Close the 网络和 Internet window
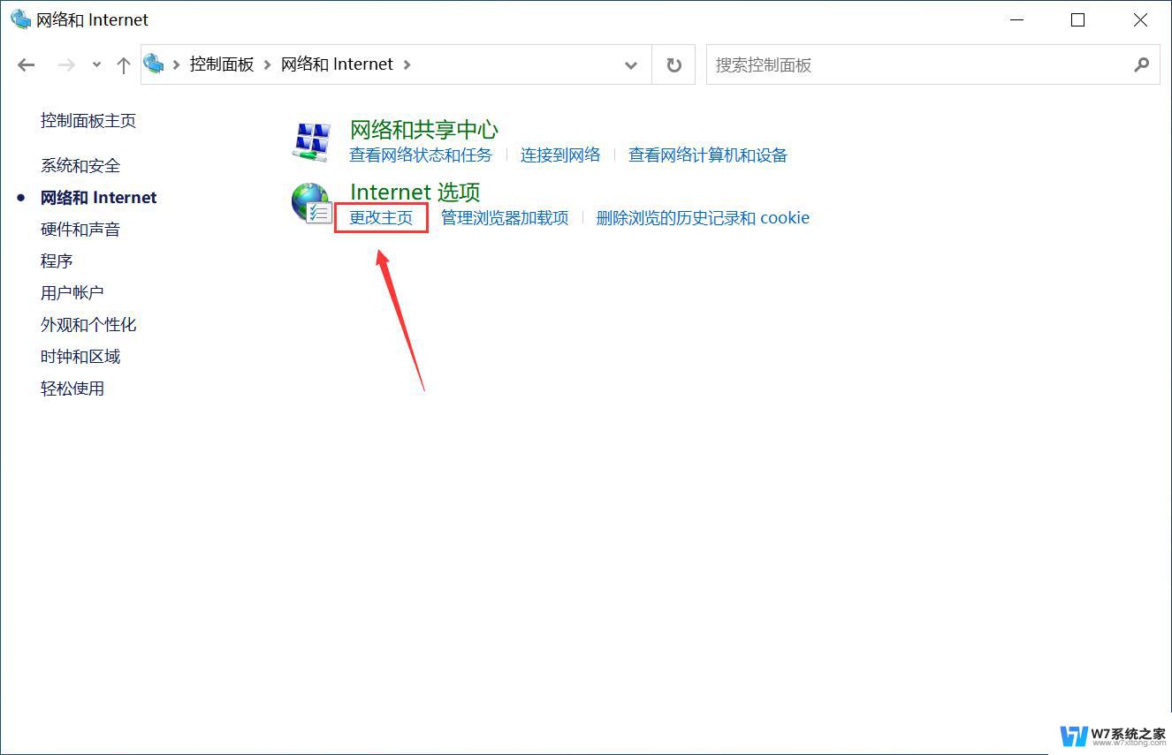 click(x=1140, y=19)
